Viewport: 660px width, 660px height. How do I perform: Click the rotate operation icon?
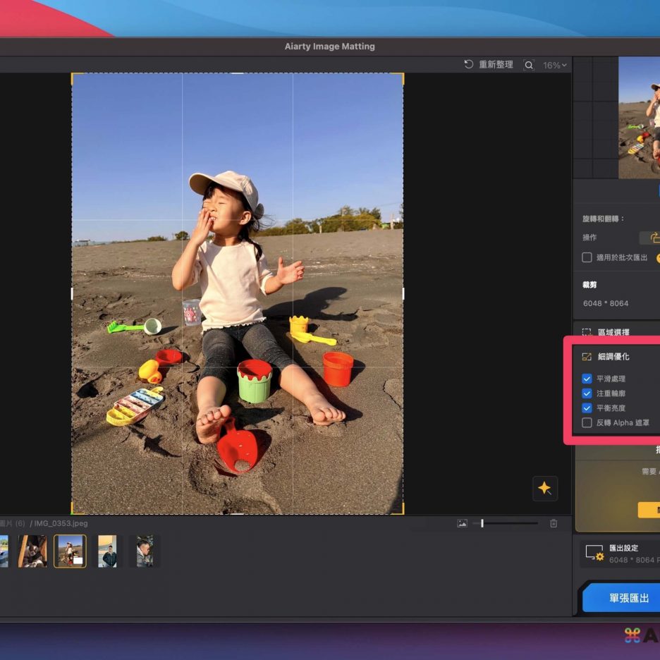click(x=653, y=238)
